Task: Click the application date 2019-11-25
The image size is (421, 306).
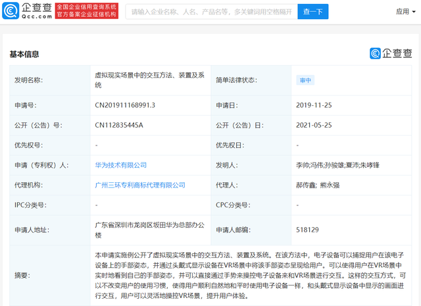Action: click(x=314, y=105)
